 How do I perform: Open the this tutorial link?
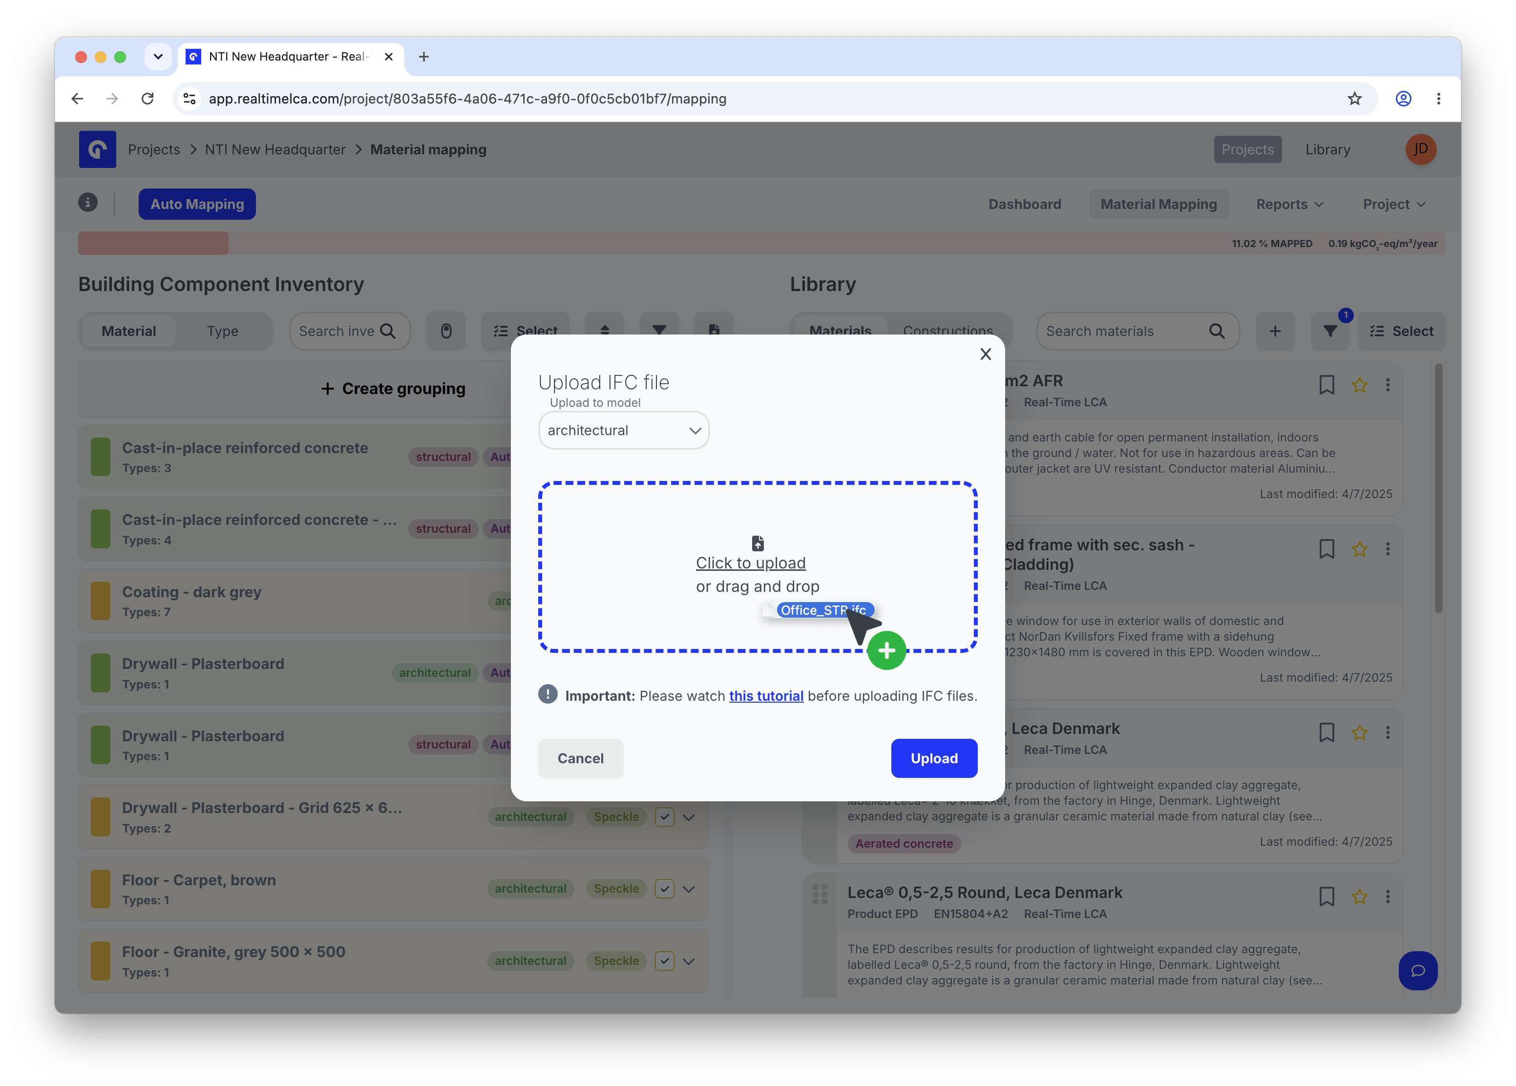tap(766, 696)
